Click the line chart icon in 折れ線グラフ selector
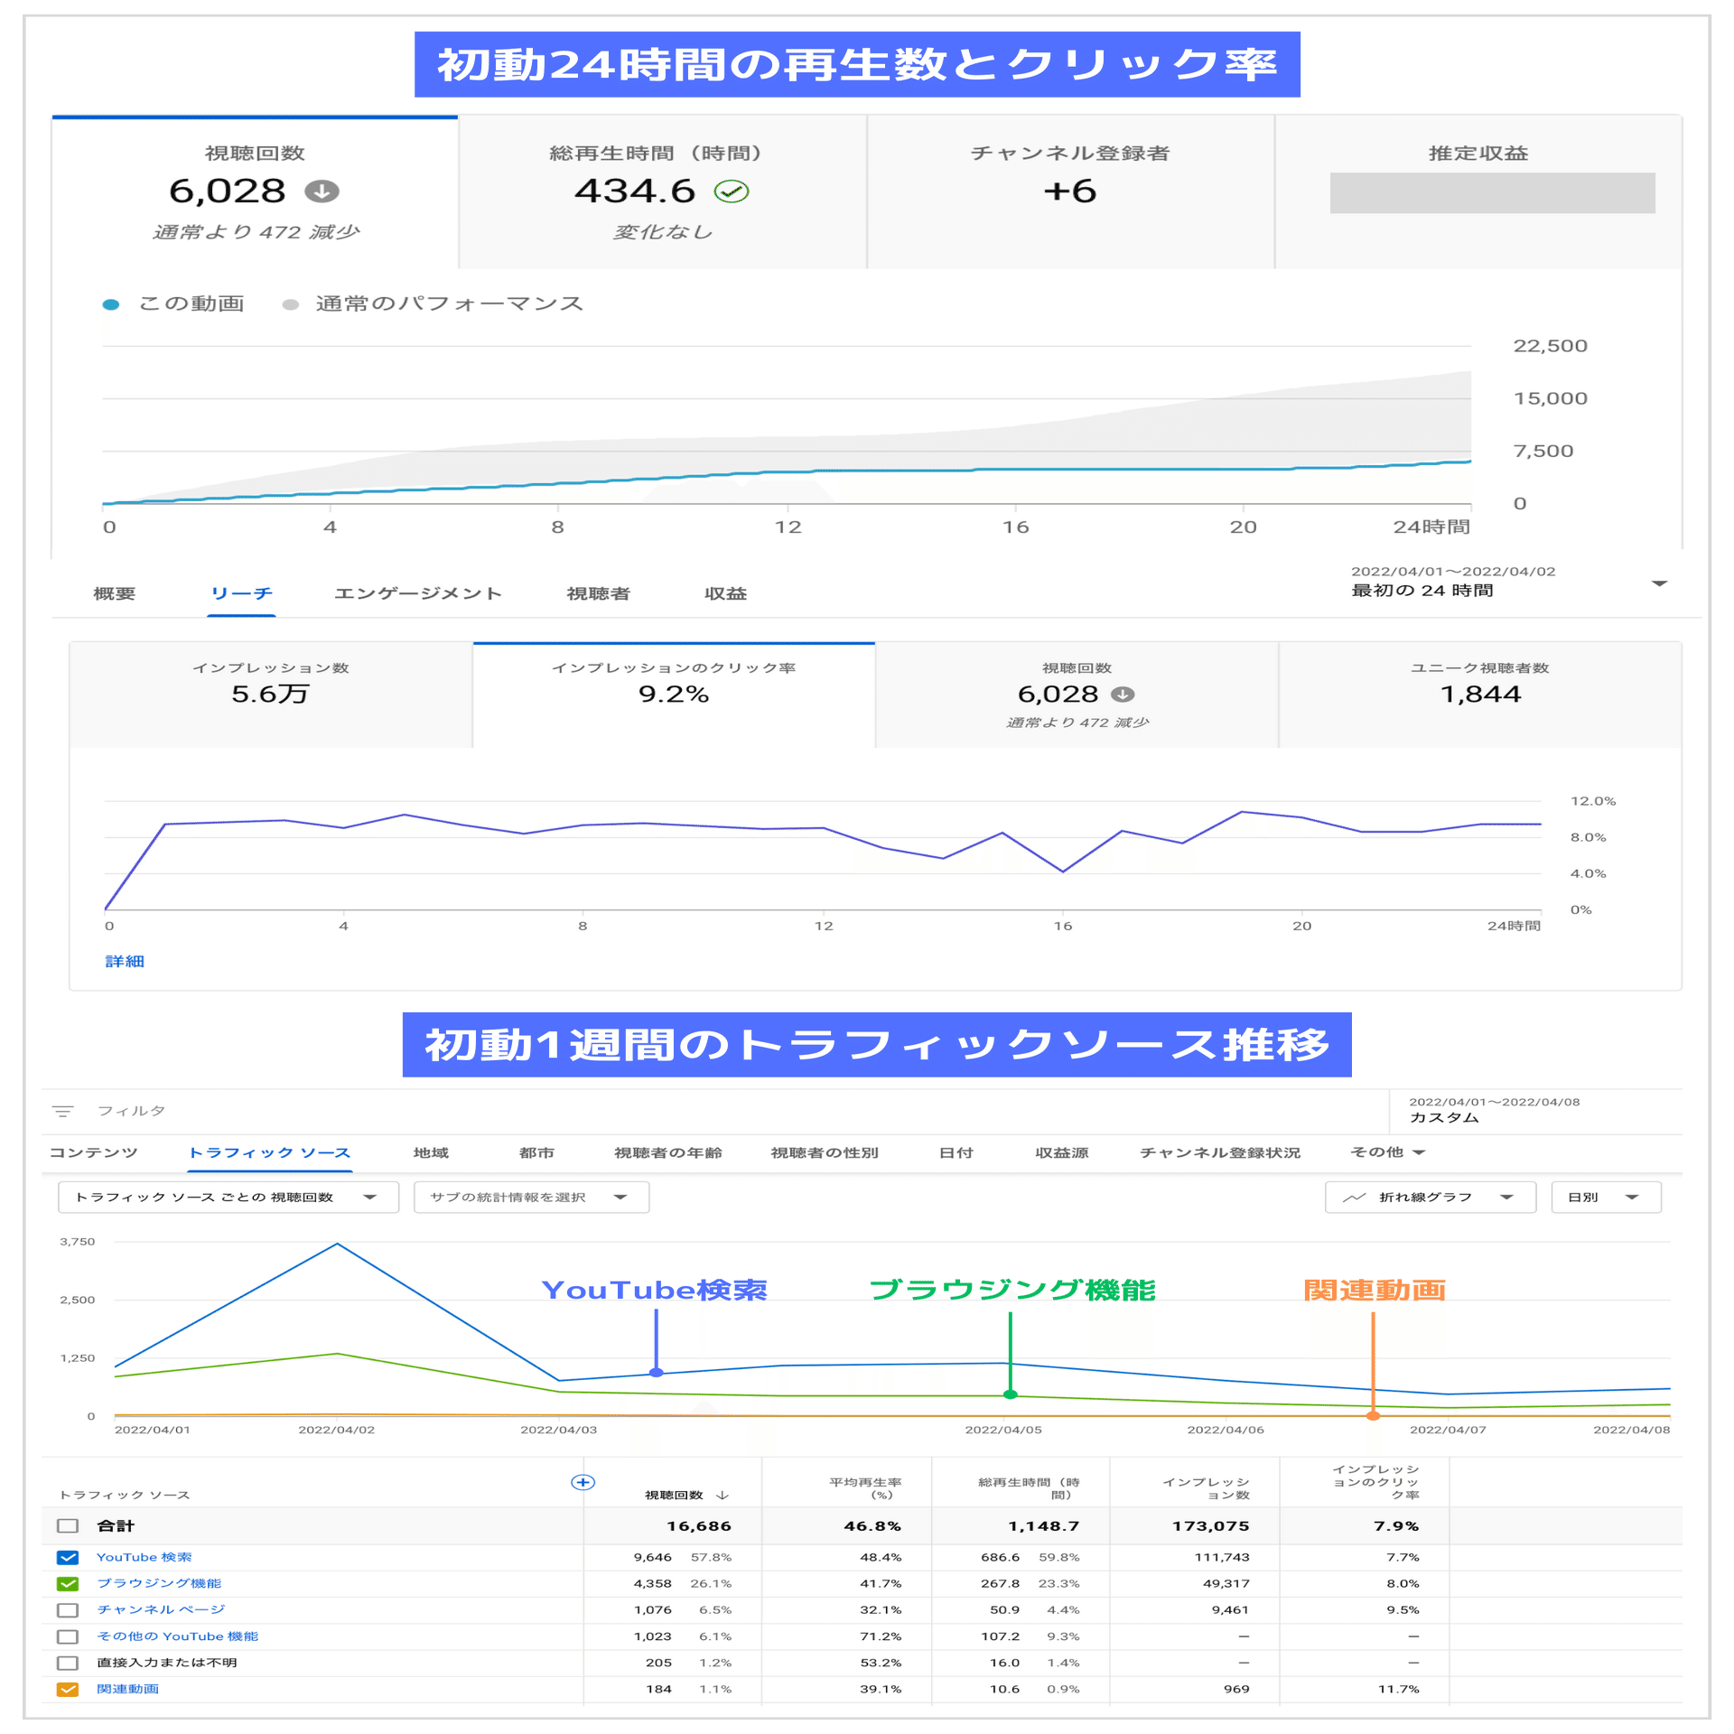 1354,1198
